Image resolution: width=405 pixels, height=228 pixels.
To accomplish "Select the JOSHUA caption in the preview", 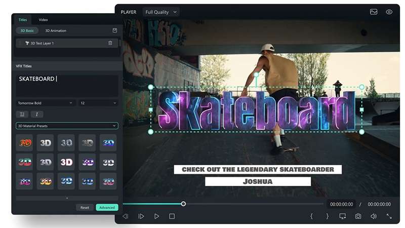I will (258, 181).
